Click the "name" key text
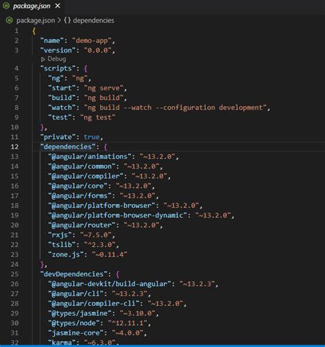325x347 pixels. coord(52,40)
